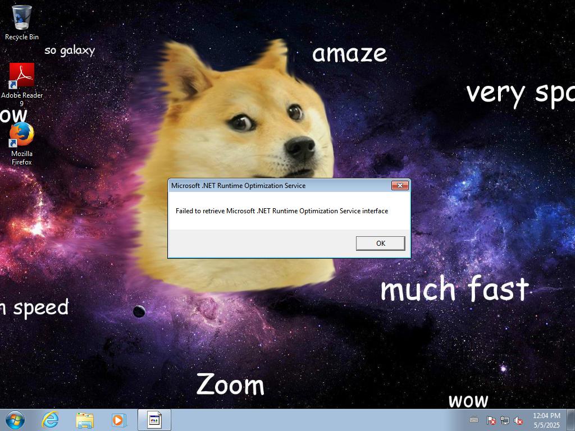
Task: Open Windows Media Player from the taskbar
Action: (118, 420)
